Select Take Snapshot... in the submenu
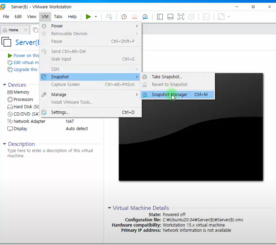276x245 pixels. tap(177, 77)
